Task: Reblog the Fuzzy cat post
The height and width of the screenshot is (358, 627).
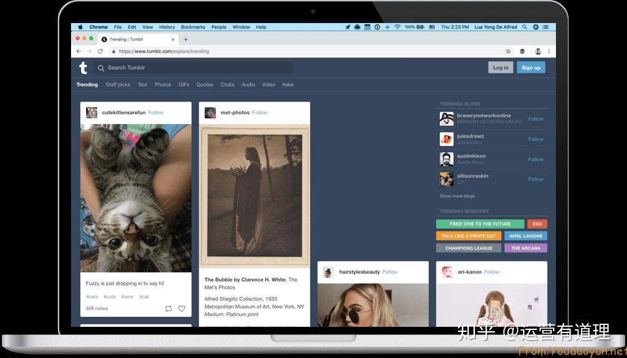Action: (168, 308)
